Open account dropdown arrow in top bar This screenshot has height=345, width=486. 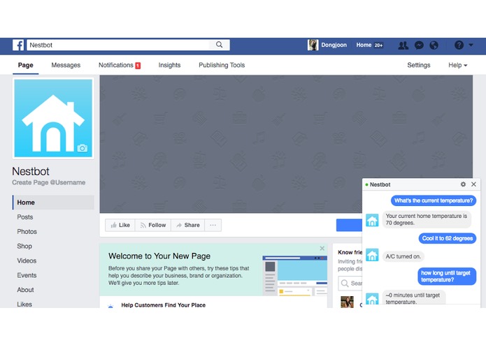click(x=471, y=45)
